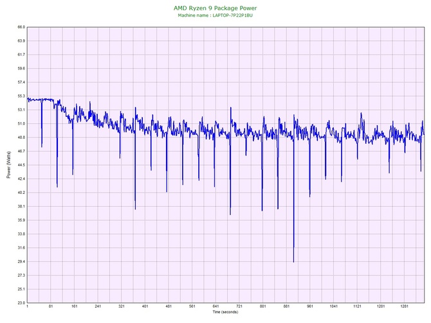Image resolution: width=431 pixels, height=323 pixels.
Task: Click the Y-axis value 57.4
Action: [x=21, y=82]
